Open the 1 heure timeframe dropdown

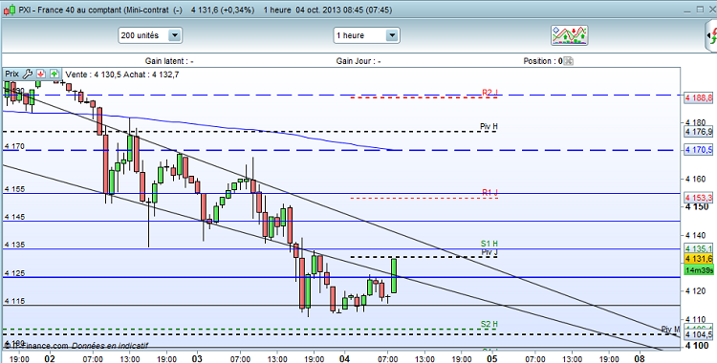coord(366,35)
